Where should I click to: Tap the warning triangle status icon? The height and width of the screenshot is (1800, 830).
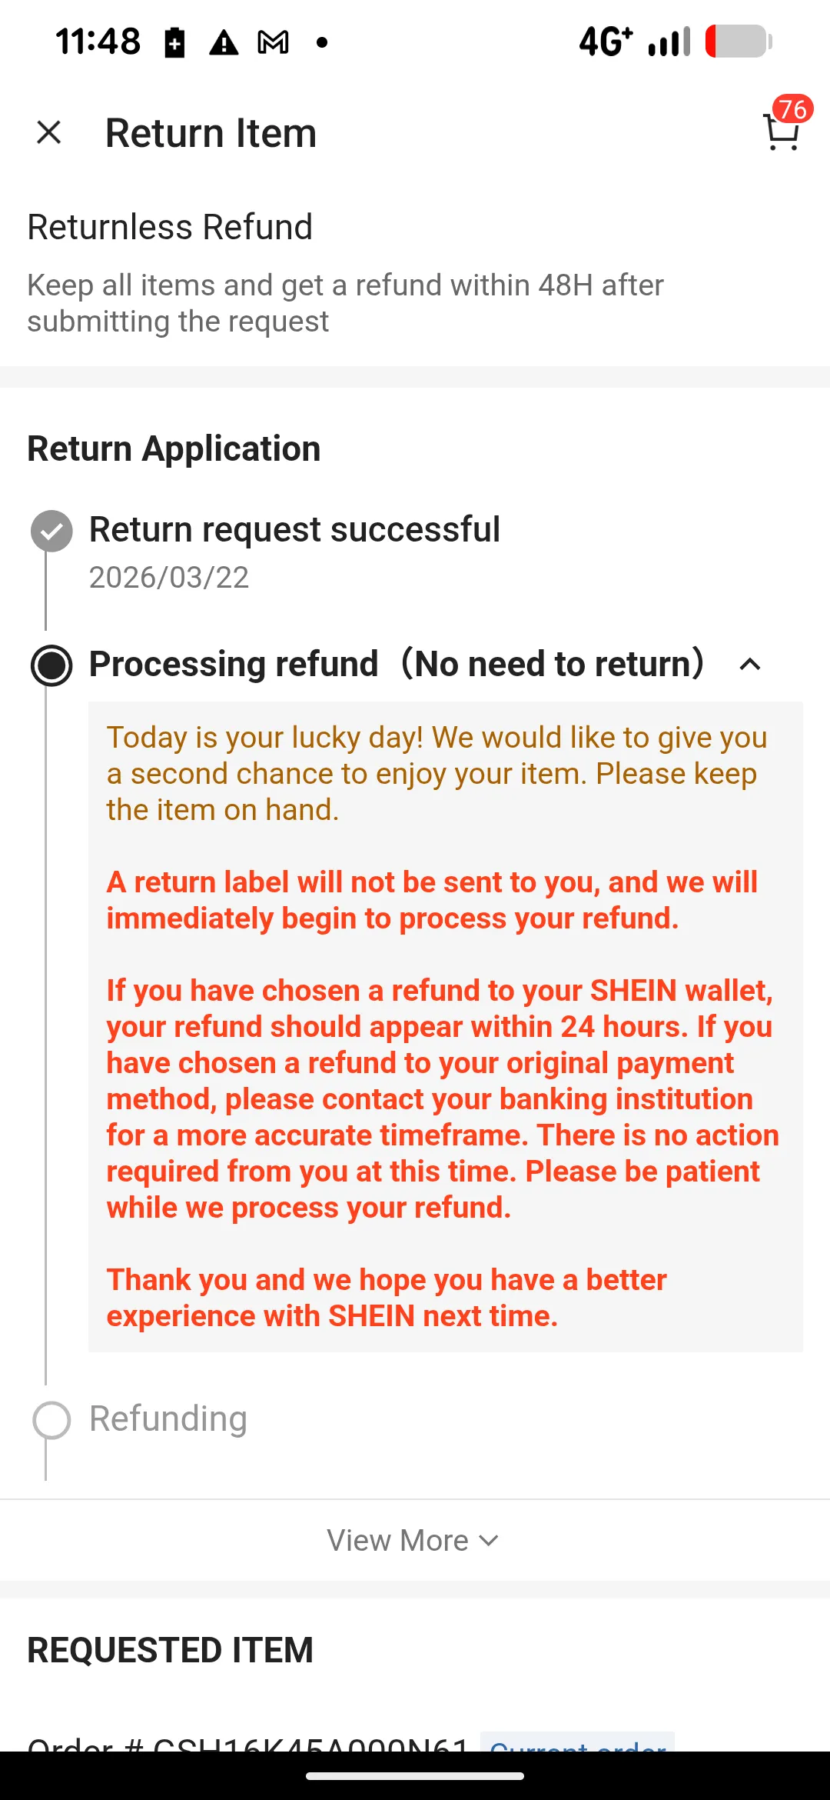tap(224, 42)
